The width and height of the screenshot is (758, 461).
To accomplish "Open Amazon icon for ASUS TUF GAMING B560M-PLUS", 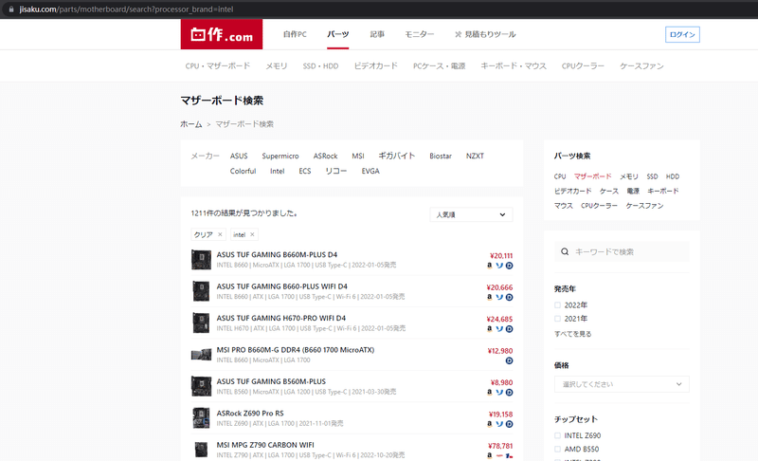I will (x=489, y=393).
